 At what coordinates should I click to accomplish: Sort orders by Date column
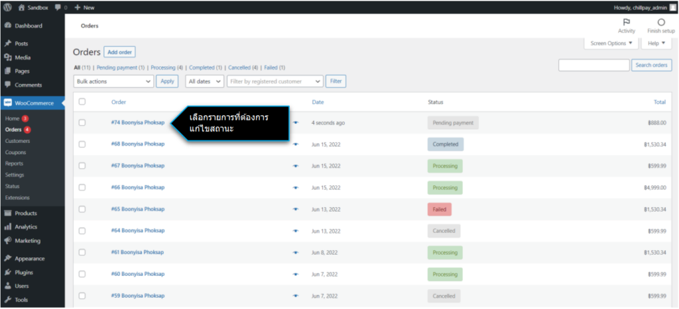318,102
